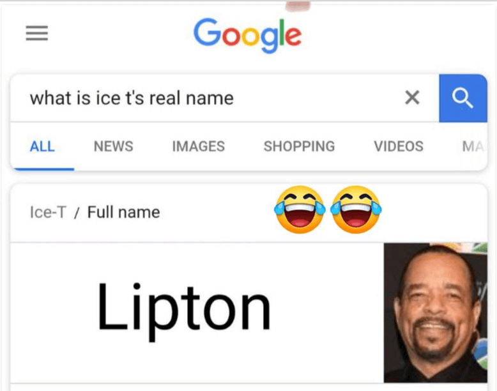Click the Ice-T breadcrumb link
This screenshot has width=497, height=391.
tap(48, 212)
